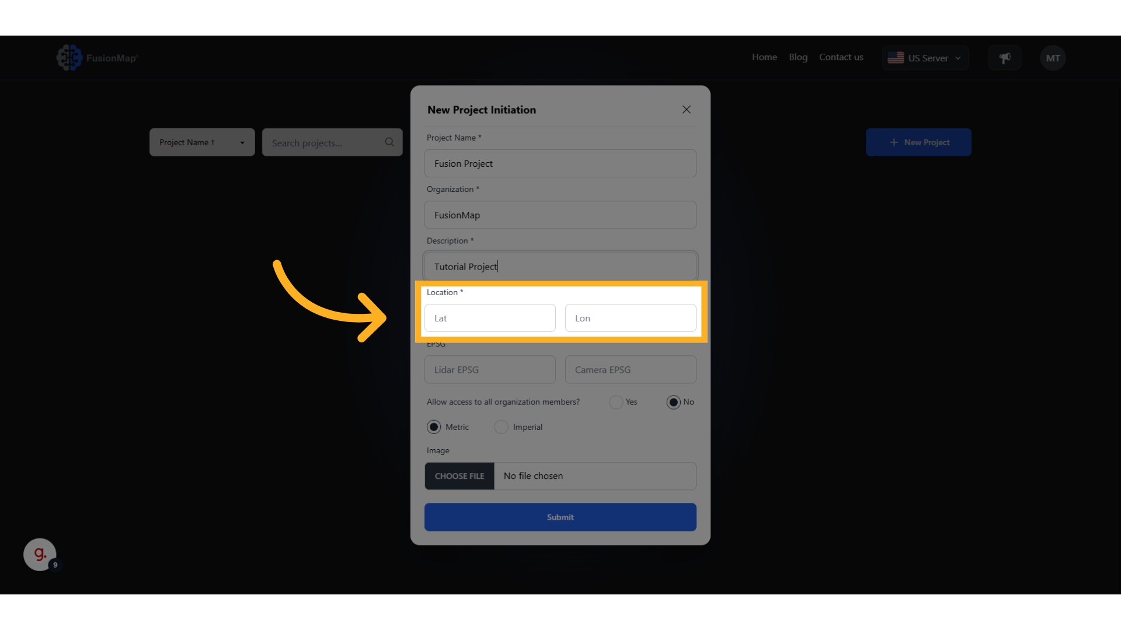Open the MT user avatar menu

click(1053, 58)
